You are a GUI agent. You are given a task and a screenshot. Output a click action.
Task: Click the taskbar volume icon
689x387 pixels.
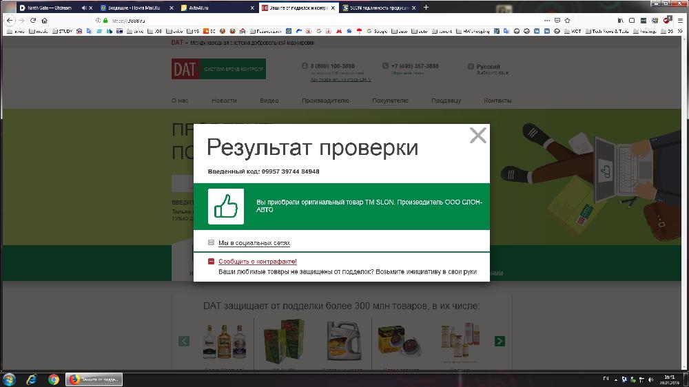point(651,379)
